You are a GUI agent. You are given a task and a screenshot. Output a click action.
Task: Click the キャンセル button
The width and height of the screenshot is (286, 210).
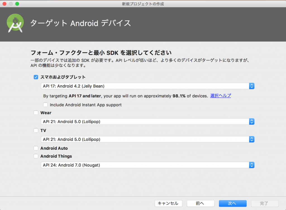(168, 203)
